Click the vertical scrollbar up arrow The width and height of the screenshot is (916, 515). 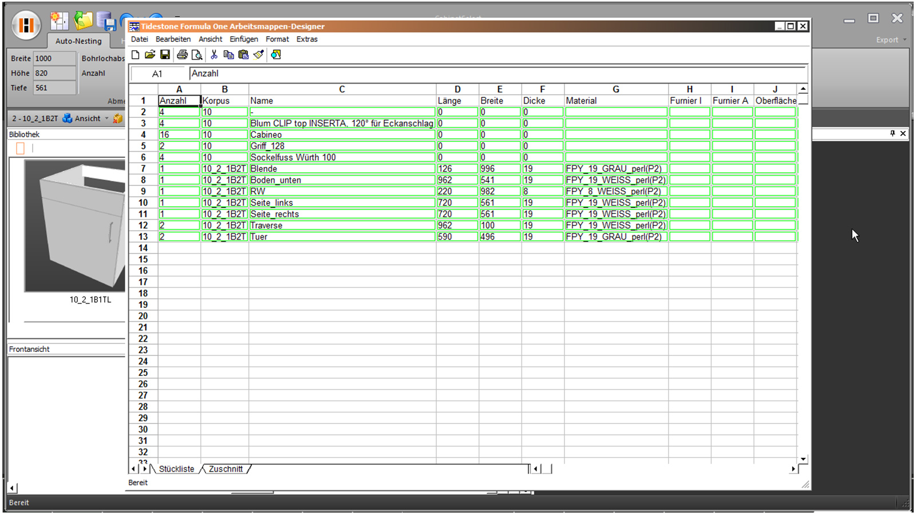[x=803, y=89]
